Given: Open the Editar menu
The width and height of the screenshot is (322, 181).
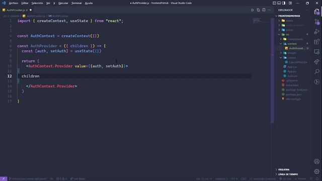Looking at the screenshot, I should point(25,3).
